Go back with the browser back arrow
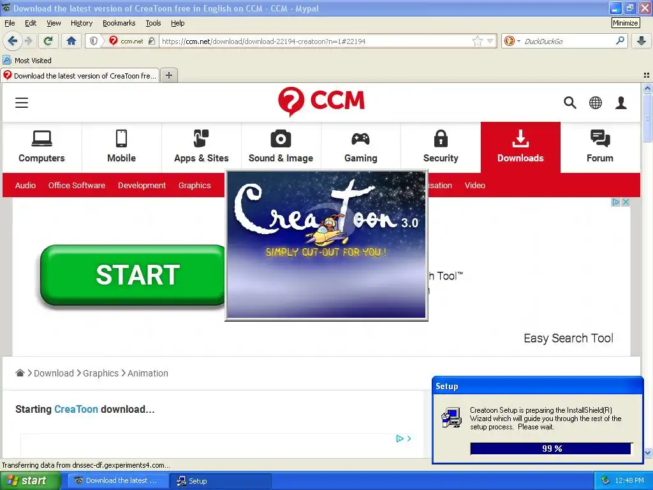Screen dimensions: 653x490 click(x=12, y=41)
